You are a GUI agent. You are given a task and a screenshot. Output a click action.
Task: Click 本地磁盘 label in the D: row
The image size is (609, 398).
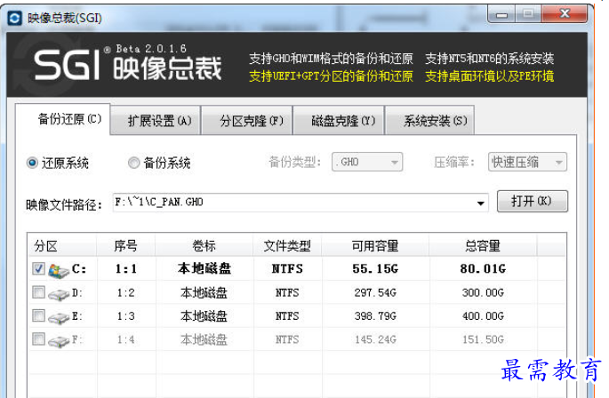[204, 292]
